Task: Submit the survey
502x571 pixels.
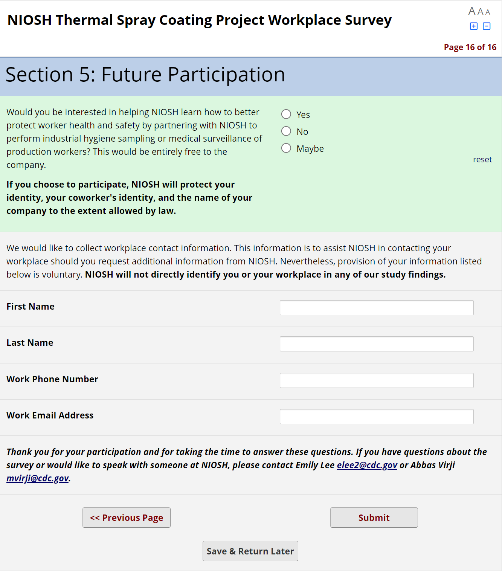Action: click(374, 518)
